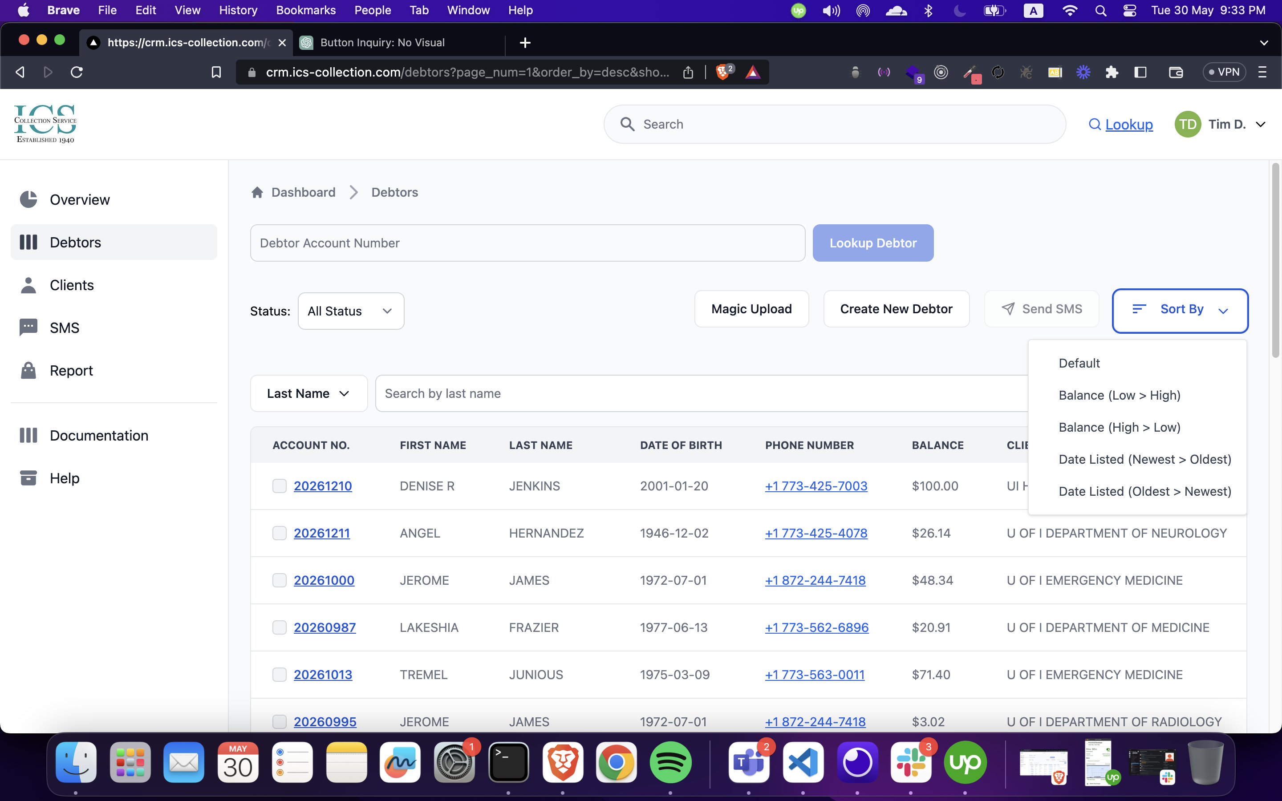Click the Overview pie chart sidebar icon

tap(28, 200)
